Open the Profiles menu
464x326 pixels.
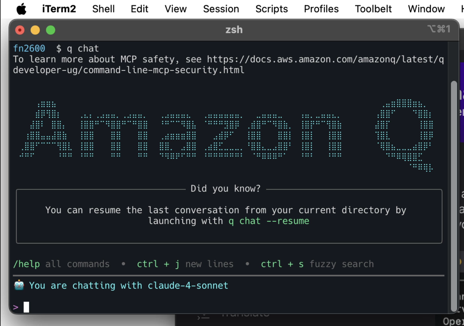(x=321, y=9)
